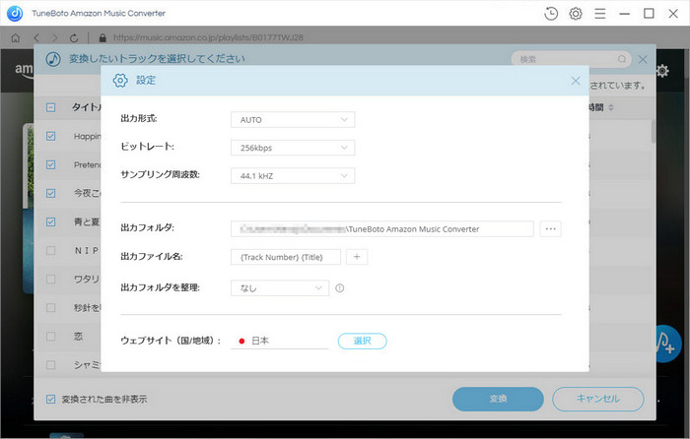Go to browser home icon
The image size is (690, 439).
click(x=16, y=38)
